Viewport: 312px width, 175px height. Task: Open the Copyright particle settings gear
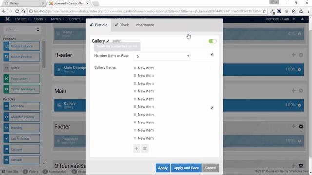(299, 141)
